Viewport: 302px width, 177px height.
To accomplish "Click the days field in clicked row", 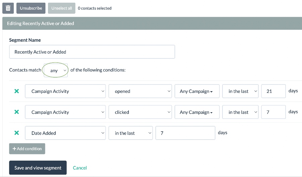I will click(x=273, y=112).
